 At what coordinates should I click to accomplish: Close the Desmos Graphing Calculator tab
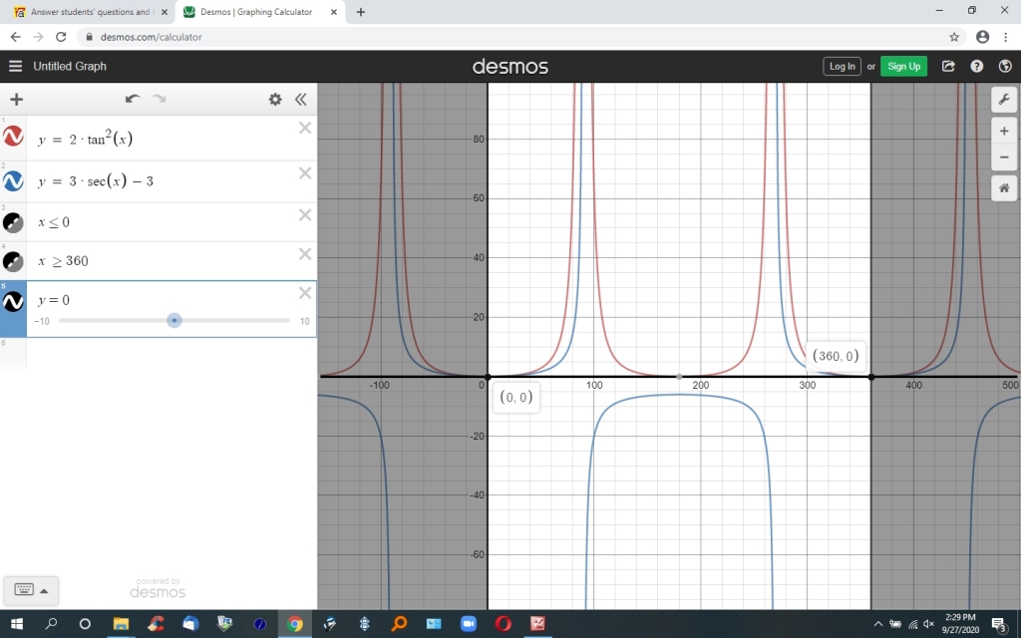(x=334, y=12)
